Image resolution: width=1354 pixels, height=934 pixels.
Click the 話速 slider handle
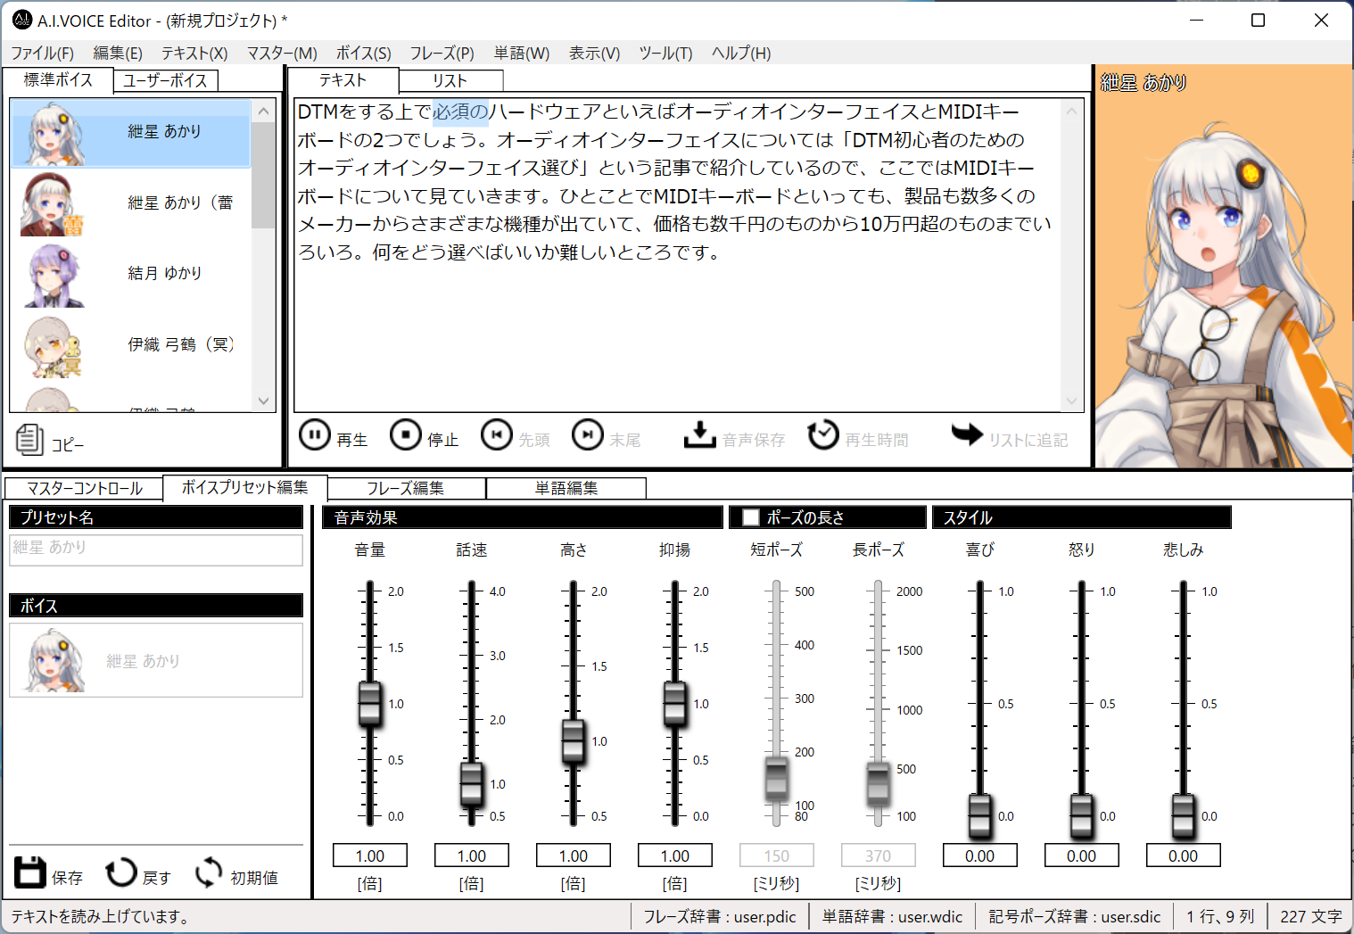coord(472,784)
